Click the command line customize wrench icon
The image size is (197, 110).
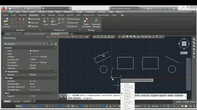click(x=65, y=97)
